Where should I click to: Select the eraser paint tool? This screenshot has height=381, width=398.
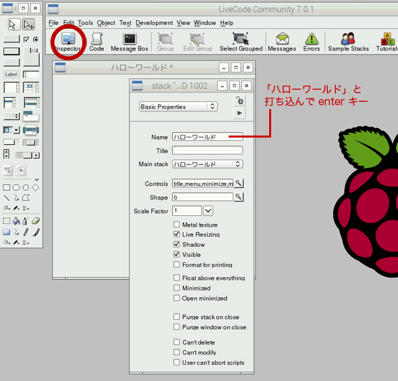click(36, 221)
